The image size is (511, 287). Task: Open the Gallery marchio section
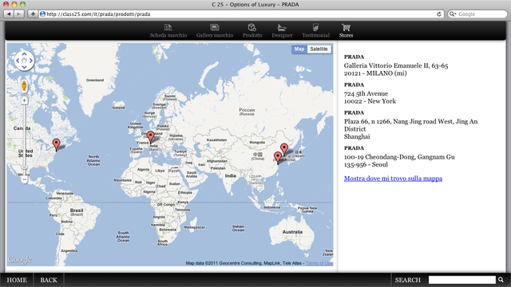(x=215, y=31)
